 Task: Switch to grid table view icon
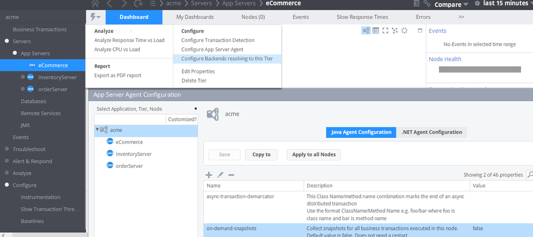(x=376, y=31)
